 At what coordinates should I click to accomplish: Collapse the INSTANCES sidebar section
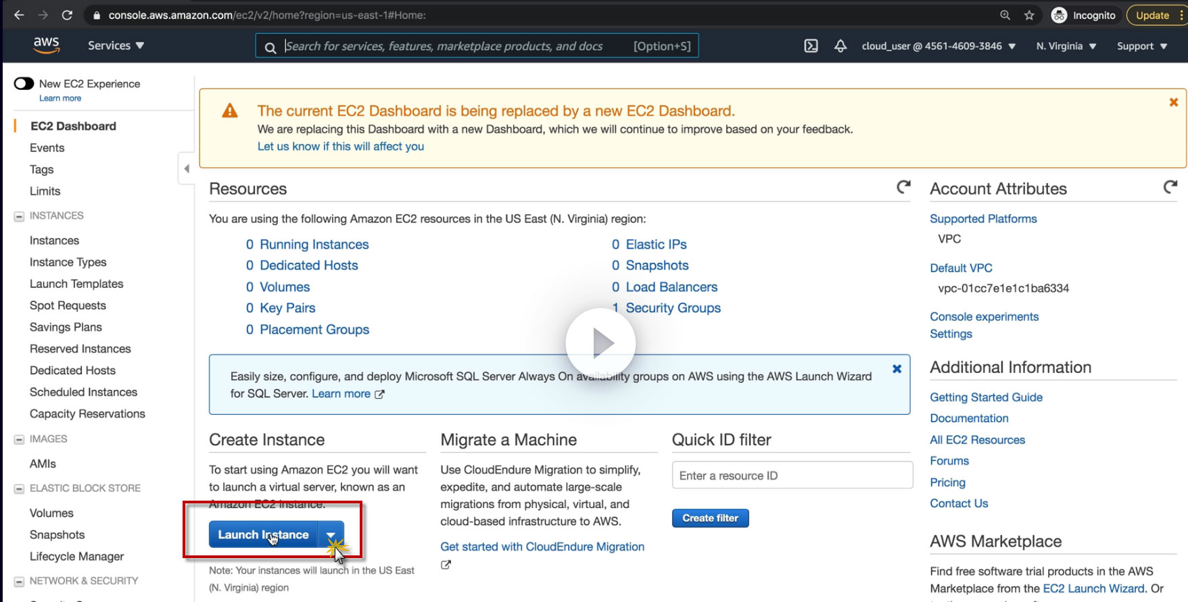(x=19, y=216)
